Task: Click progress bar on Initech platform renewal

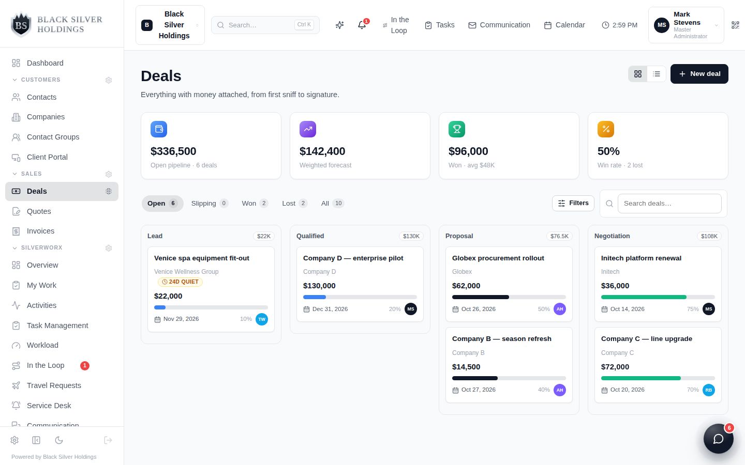Action: point(658,297)
